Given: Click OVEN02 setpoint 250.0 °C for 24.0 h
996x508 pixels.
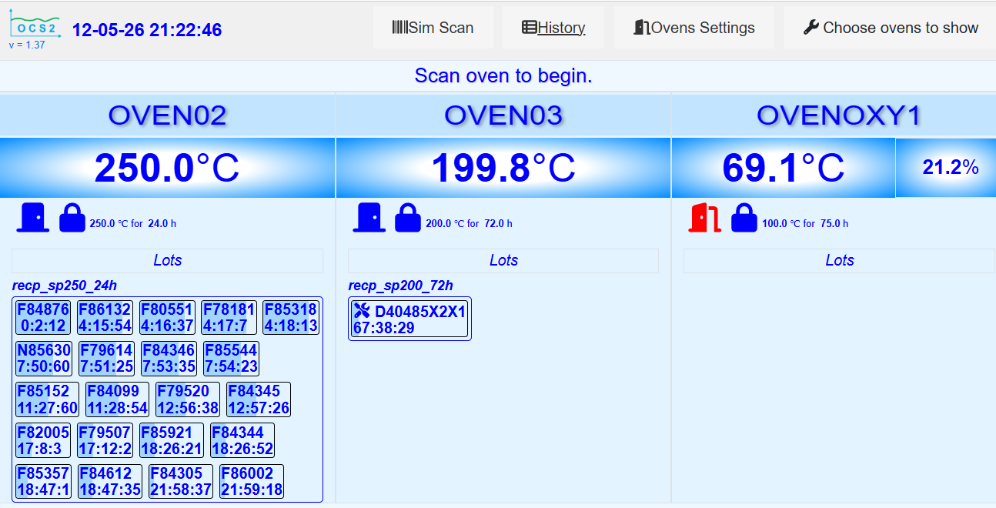Looking at the screenshot, I should (133, 224).
